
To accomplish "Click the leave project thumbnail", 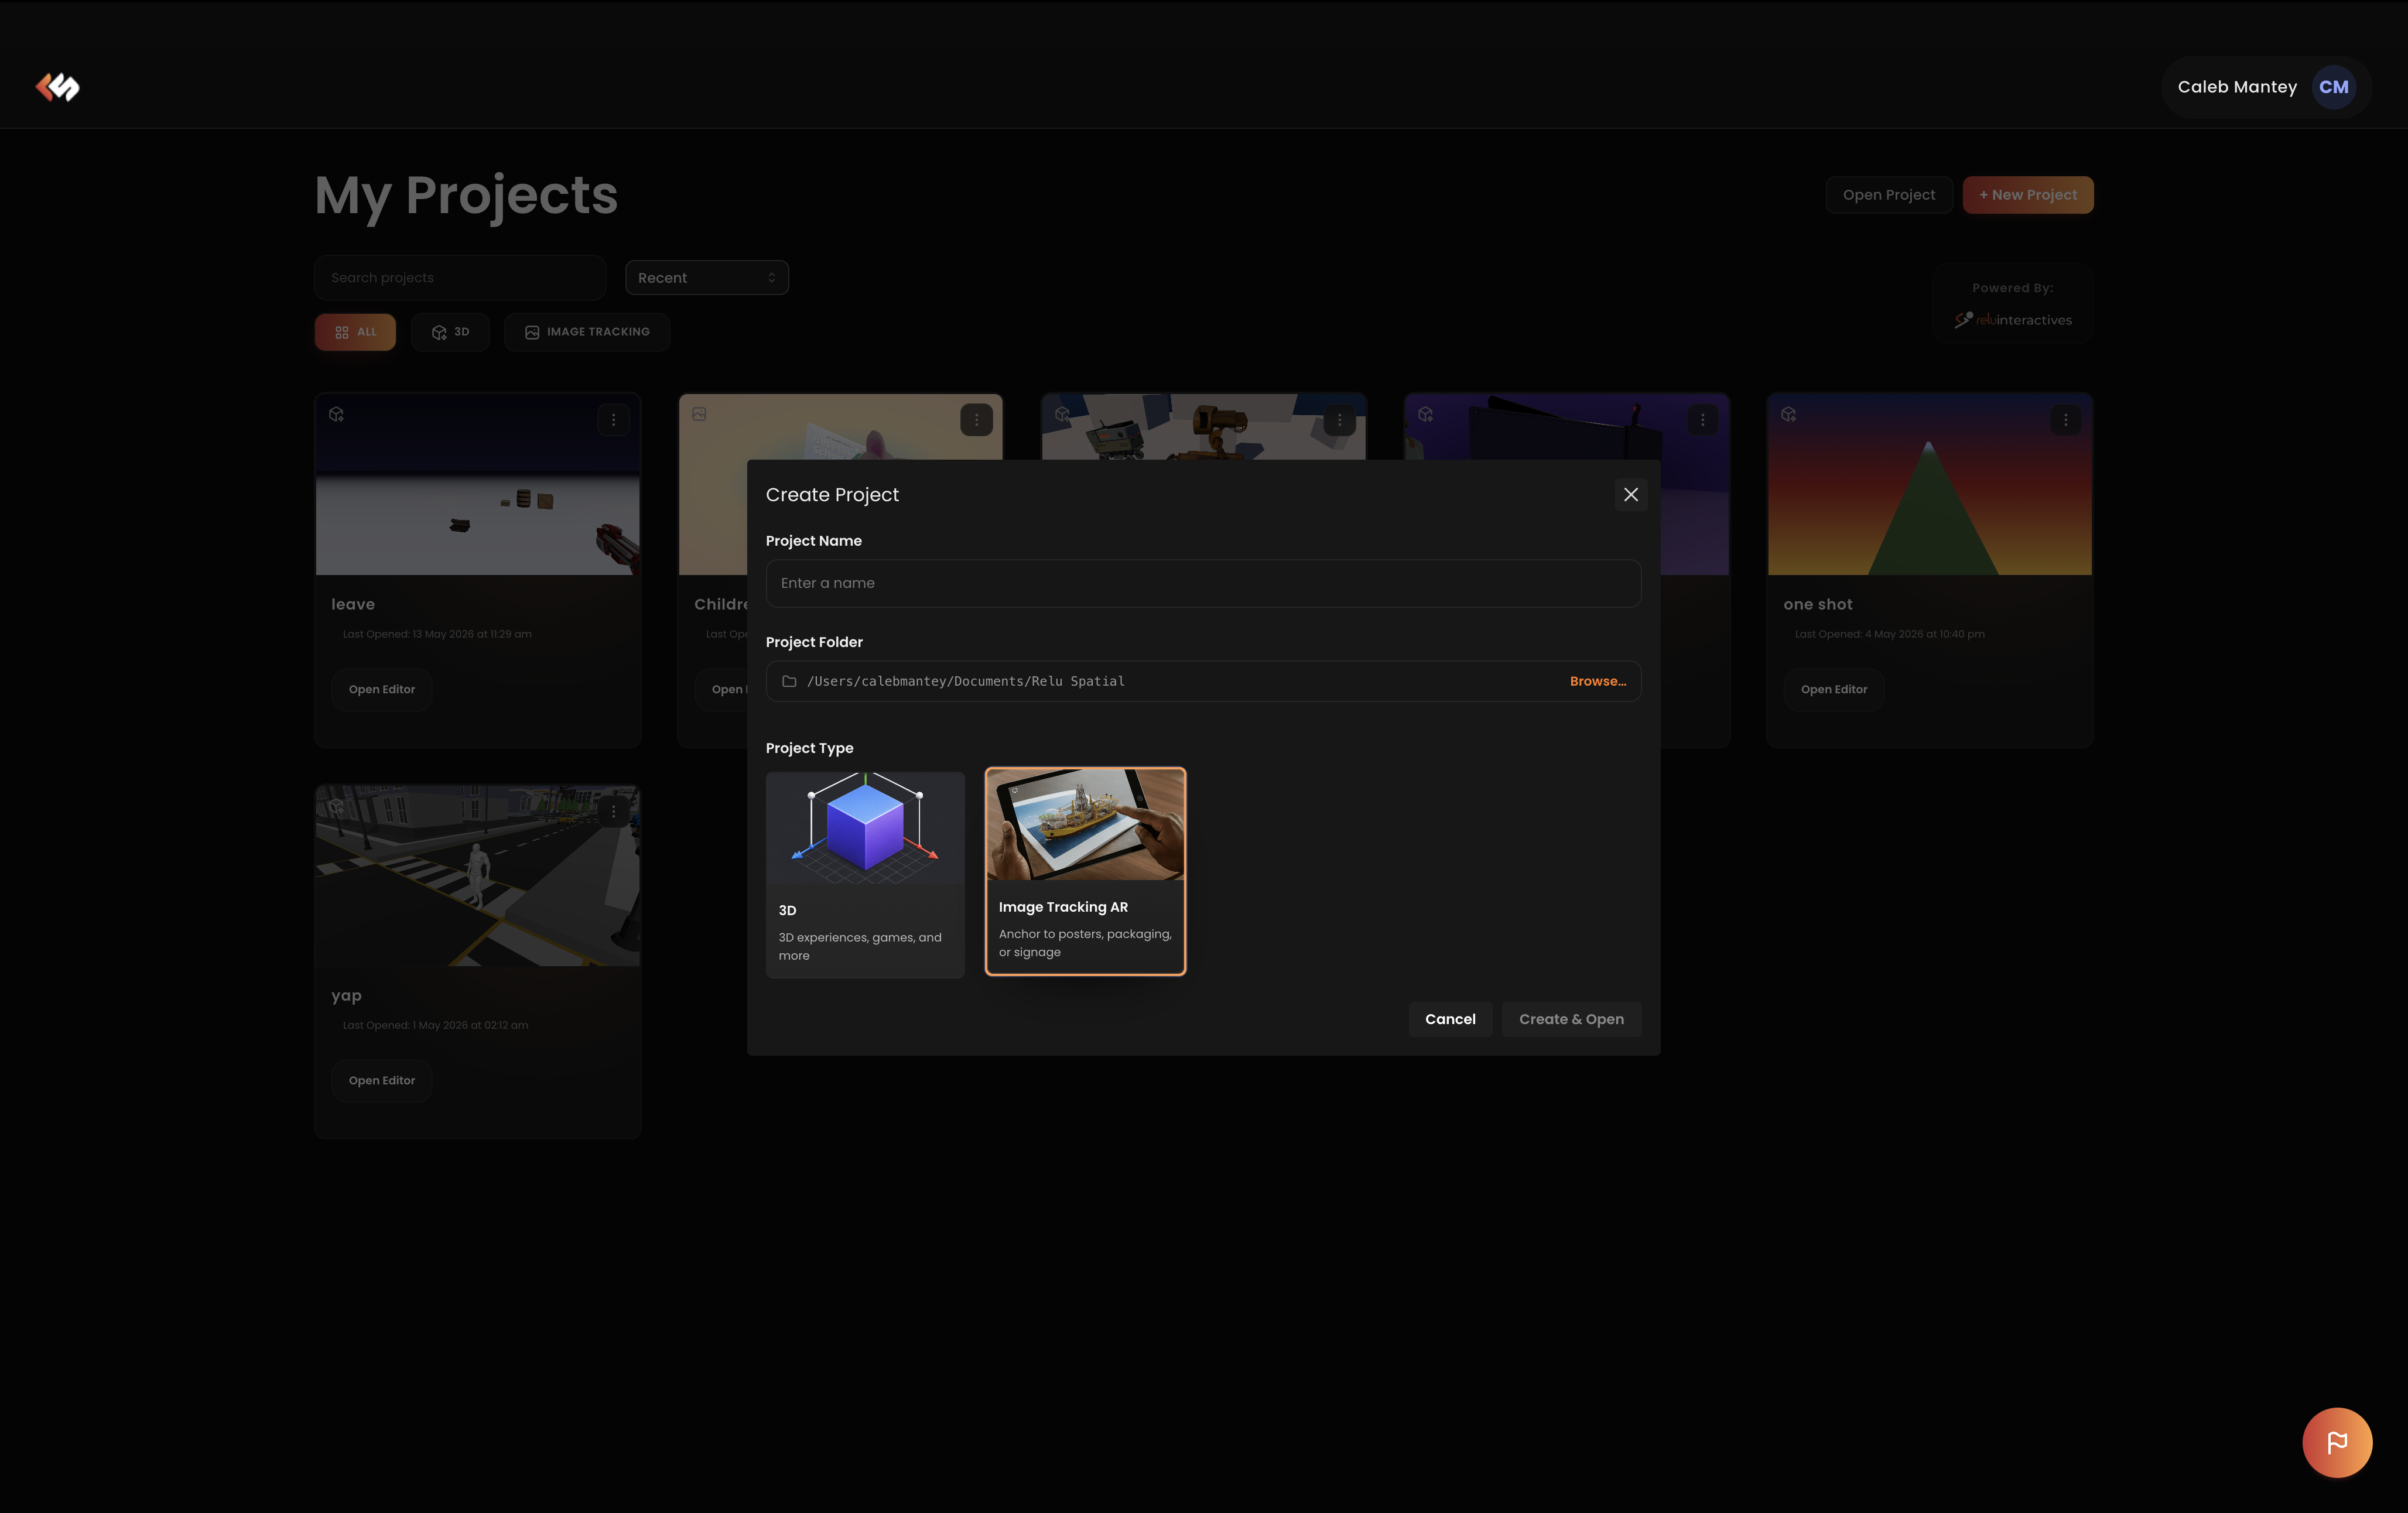I will point(478,485).
